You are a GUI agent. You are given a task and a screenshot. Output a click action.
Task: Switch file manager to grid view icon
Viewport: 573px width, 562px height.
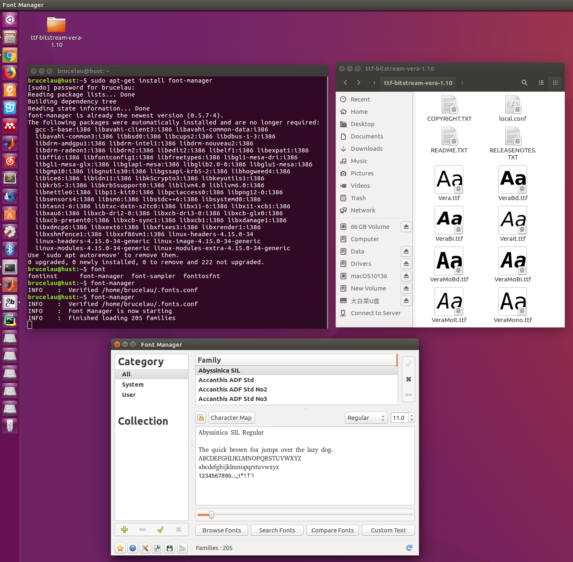tap(555, 83)
